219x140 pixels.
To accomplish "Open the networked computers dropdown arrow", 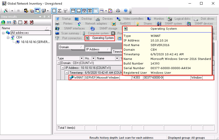I will [48, 11].
